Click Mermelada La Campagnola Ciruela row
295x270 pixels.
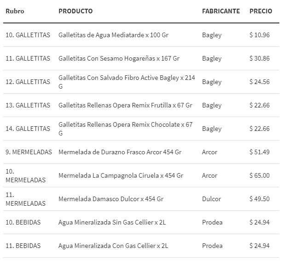coord(121,175)
